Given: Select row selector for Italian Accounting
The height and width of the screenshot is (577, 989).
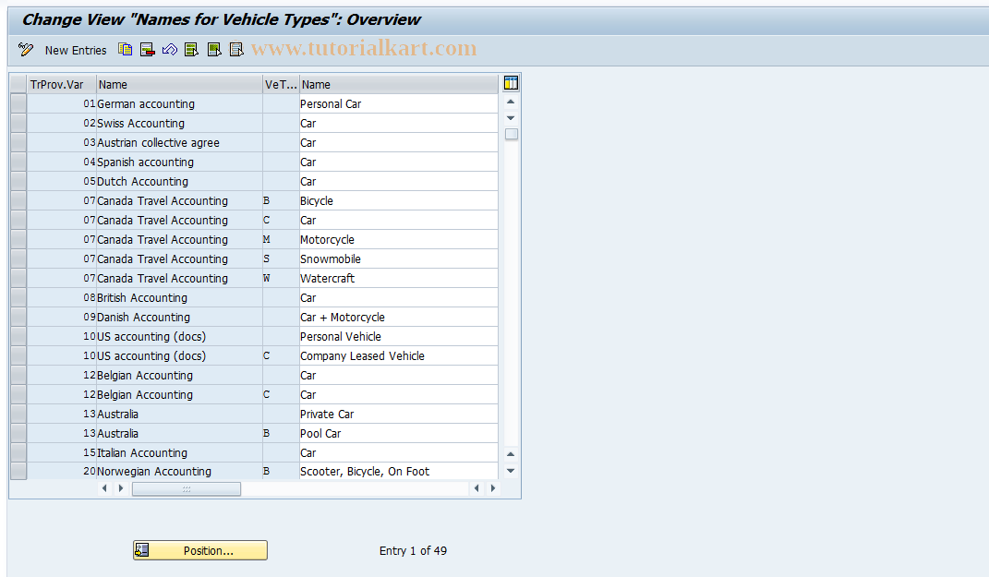Looking at the screenshot, I should [18, 452].
